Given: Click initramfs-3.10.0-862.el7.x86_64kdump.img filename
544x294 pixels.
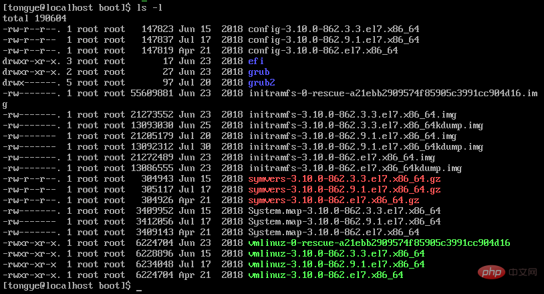Looking at the screenshot, I should click(x=356, y=168).
